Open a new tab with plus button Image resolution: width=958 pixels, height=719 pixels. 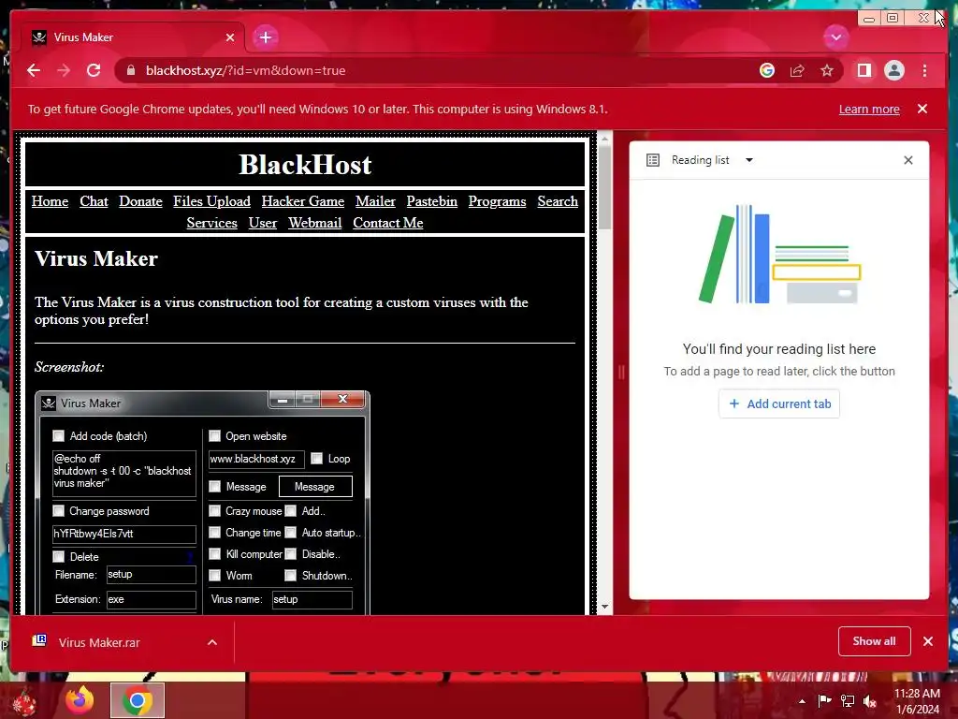(265, 37)
